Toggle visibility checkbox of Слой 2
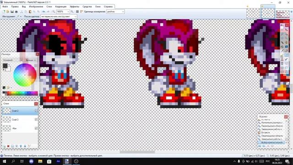 (x=36, y=111)
